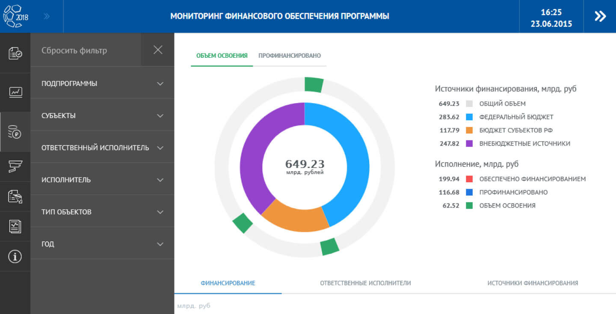The image size is (616, 314).
Task: Switch to the ПРОФИНАНСИРОВАНО tab
Action: coord(290,56)
